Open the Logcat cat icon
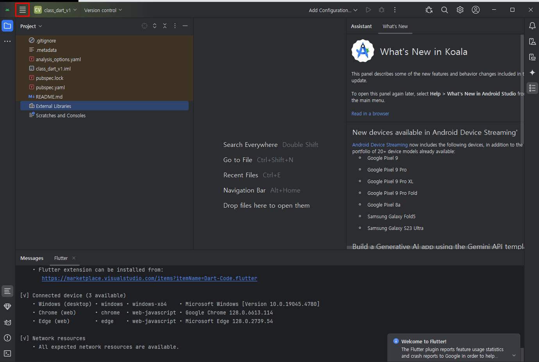The image size is (539, 362). coord(7,322)
